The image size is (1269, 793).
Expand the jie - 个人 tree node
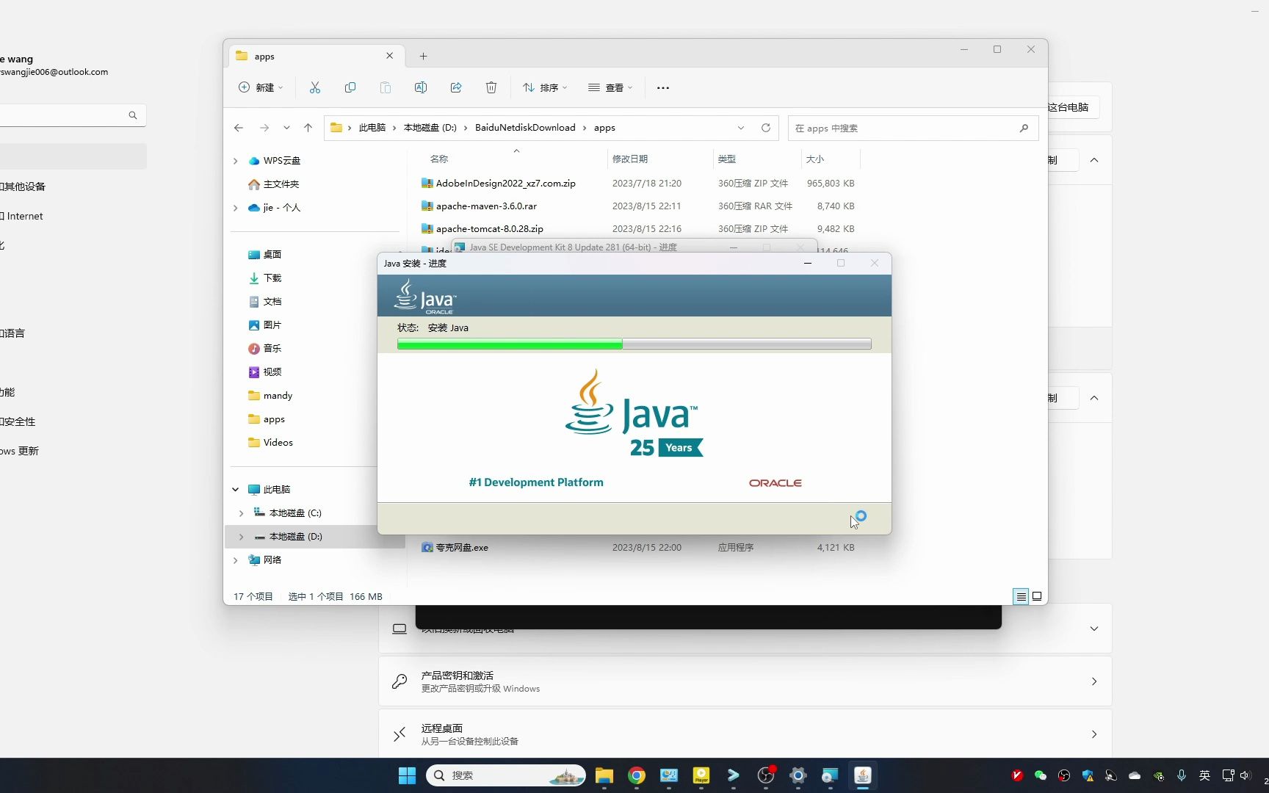236,208
